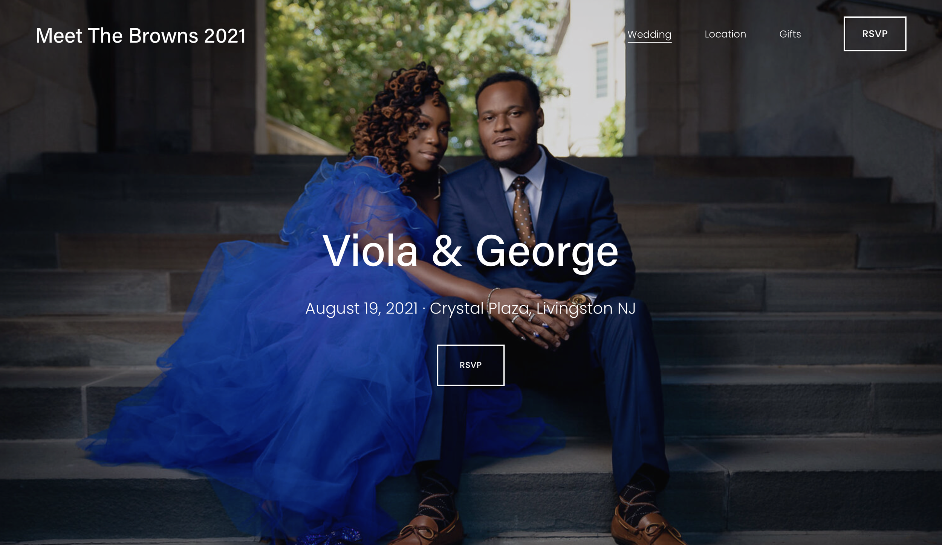Image resolution: width=942 pixels, height=545 pixels.
Task: Click the word George in the headline
Action: [x=547, y=252]
